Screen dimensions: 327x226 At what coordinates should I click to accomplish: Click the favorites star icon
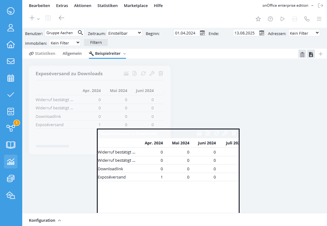pyautogui.click(x=258, y=19)
